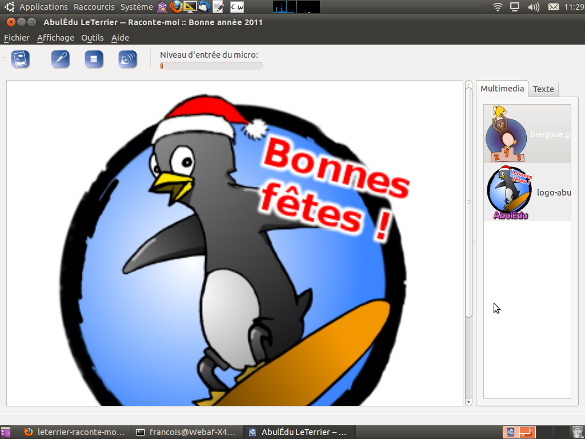The width and height of the screenshot is (585, 439).
Task: Switch to the Multimedia tab
Action: (x=502, y=89)
